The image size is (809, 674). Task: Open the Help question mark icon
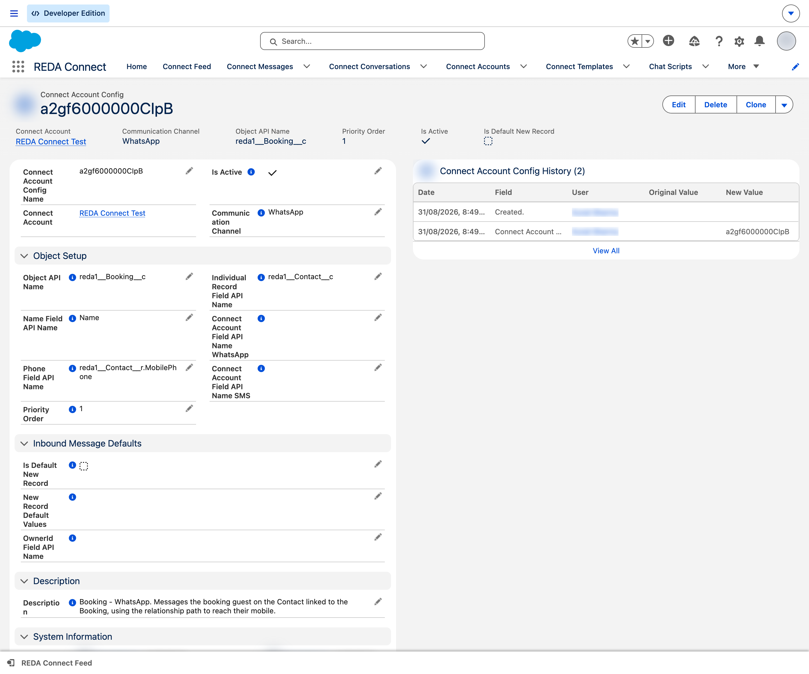[x=719, y=41]
